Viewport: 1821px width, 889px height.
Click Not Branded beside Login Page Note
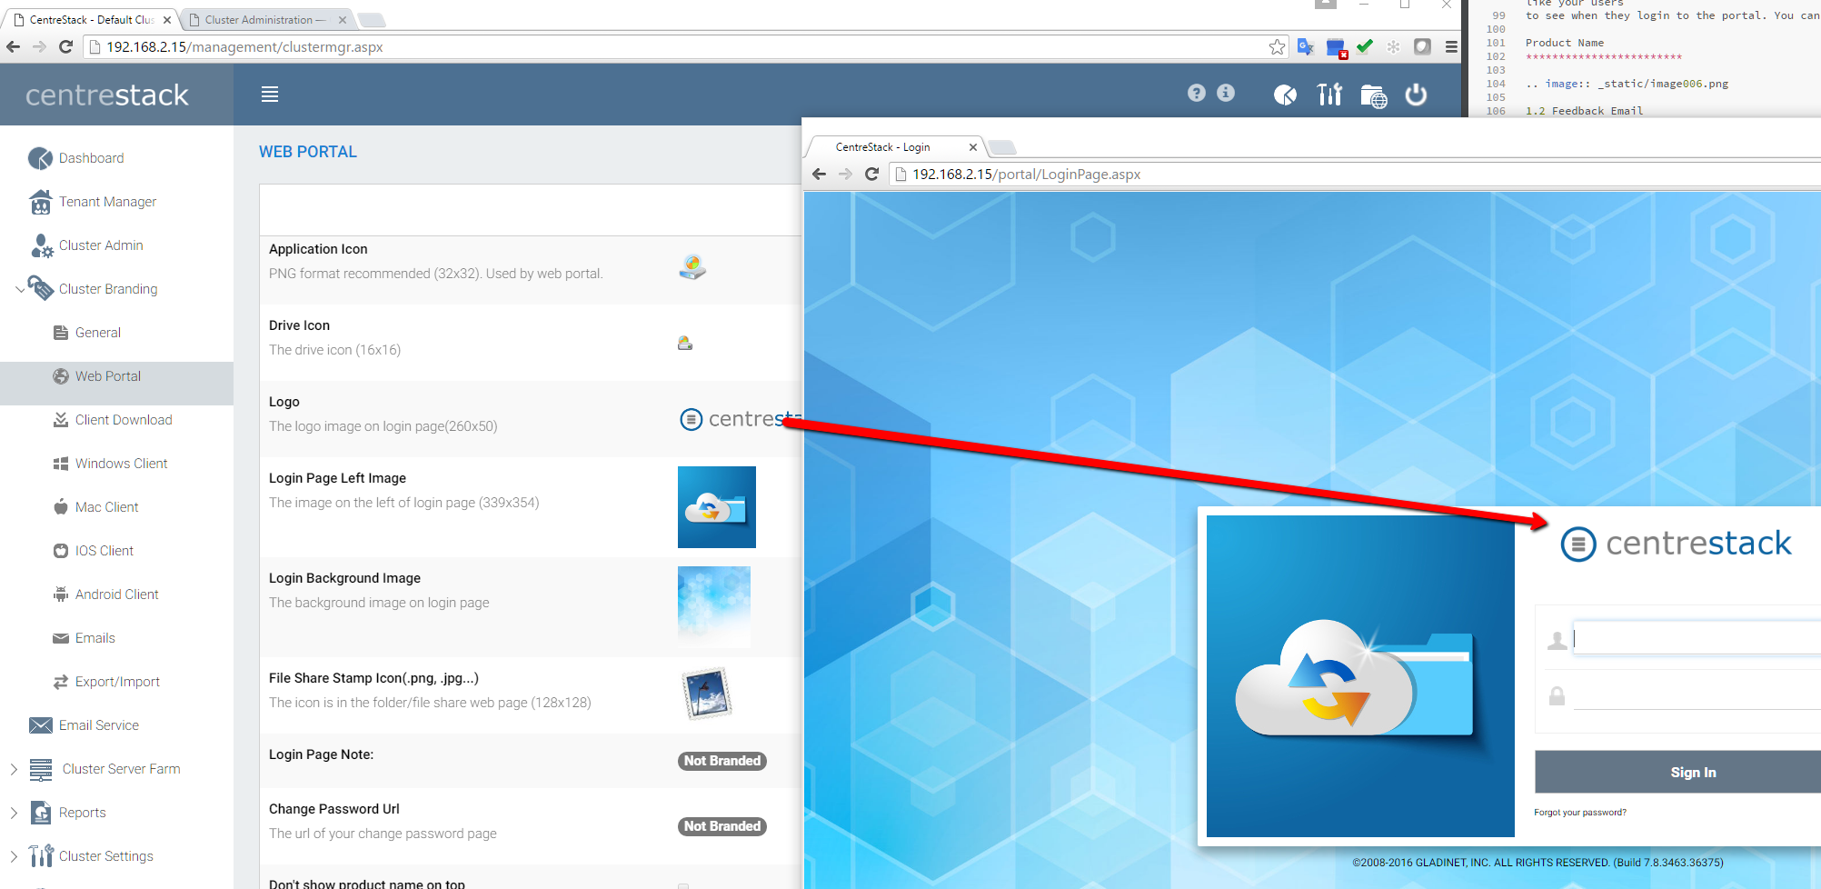(x=722, y=761)
